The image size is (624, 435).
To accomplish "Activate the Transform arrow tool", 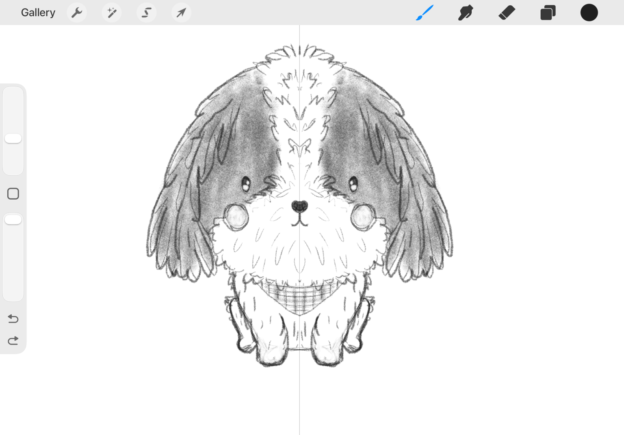I will (181, 13).
